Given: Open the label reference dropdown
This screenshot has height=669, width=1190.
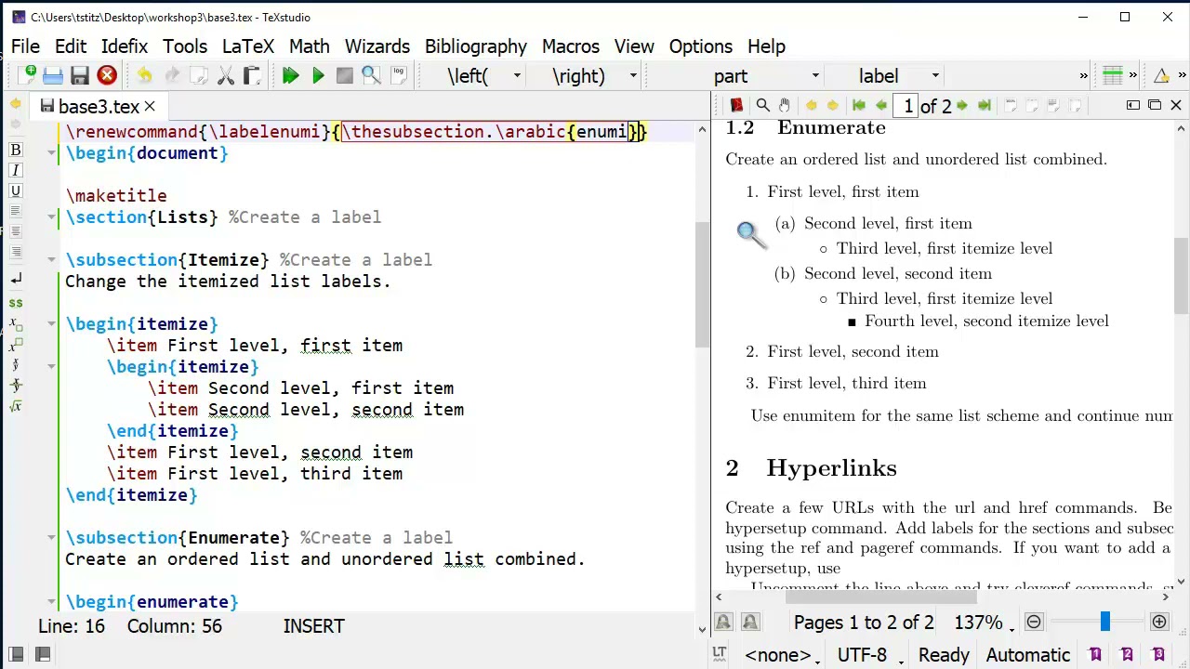Looking at the screenshot, I should tap(935, 76).
